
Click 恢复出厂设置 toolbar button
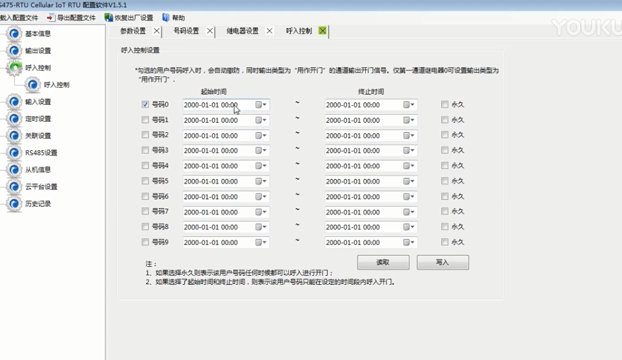(x=129, y=18)
